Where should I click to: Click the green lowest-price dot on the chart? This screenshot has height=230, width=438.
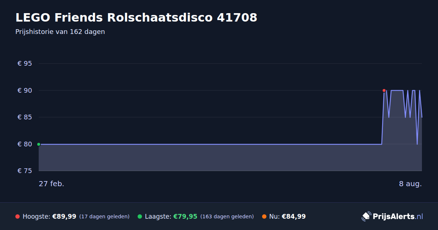(x=39, y=144)
